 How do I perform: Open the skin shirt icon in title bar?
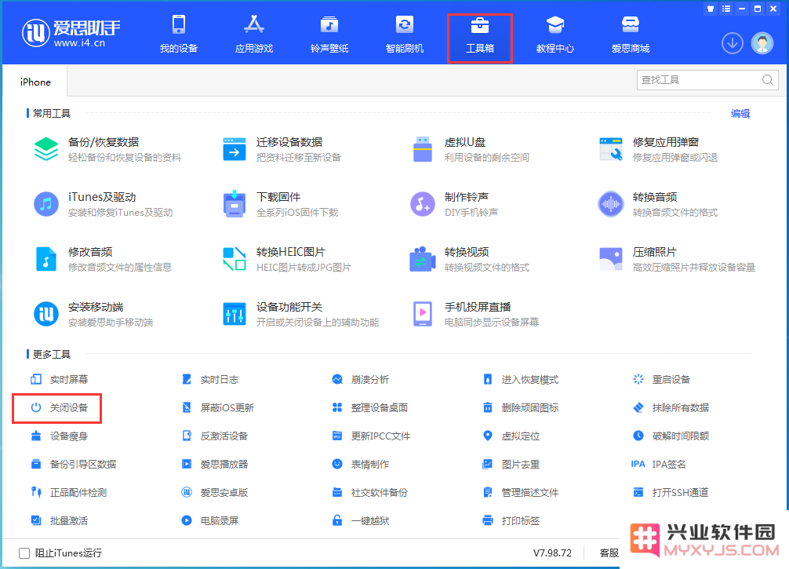click(x=711, y=9)
